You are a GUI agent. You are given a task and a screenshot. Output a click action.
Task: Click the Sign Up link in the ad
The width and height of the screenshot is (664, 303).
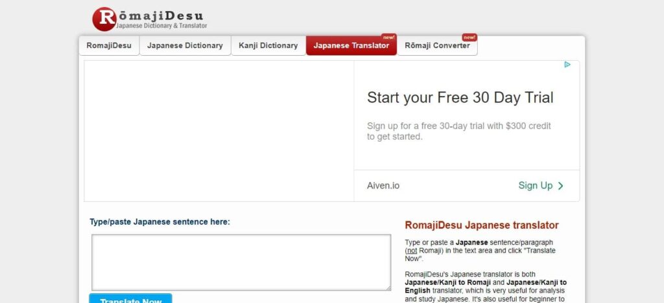coord(535,186)
